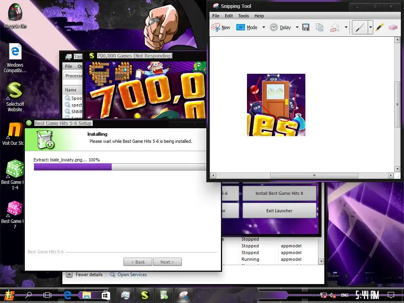Click Install Best Game Hits 8 button
This screenshot has width=404, height=303.
(279, 193)
